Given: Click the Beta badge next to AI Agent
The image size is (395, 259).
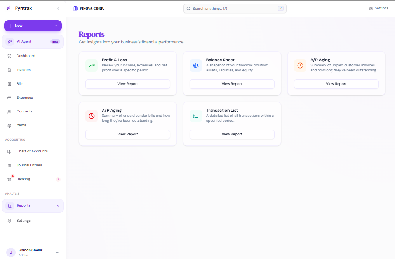Looking at the screenshot, I should (x=56, y=42).
